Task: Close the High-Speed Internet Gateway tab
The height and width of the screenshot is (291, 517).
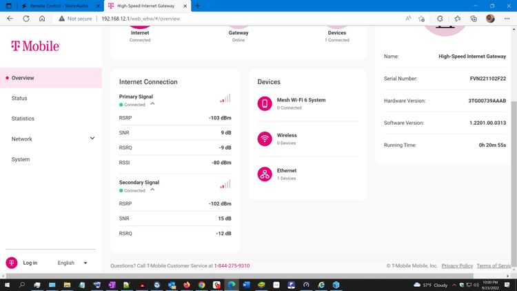Action: click(185, 6)
